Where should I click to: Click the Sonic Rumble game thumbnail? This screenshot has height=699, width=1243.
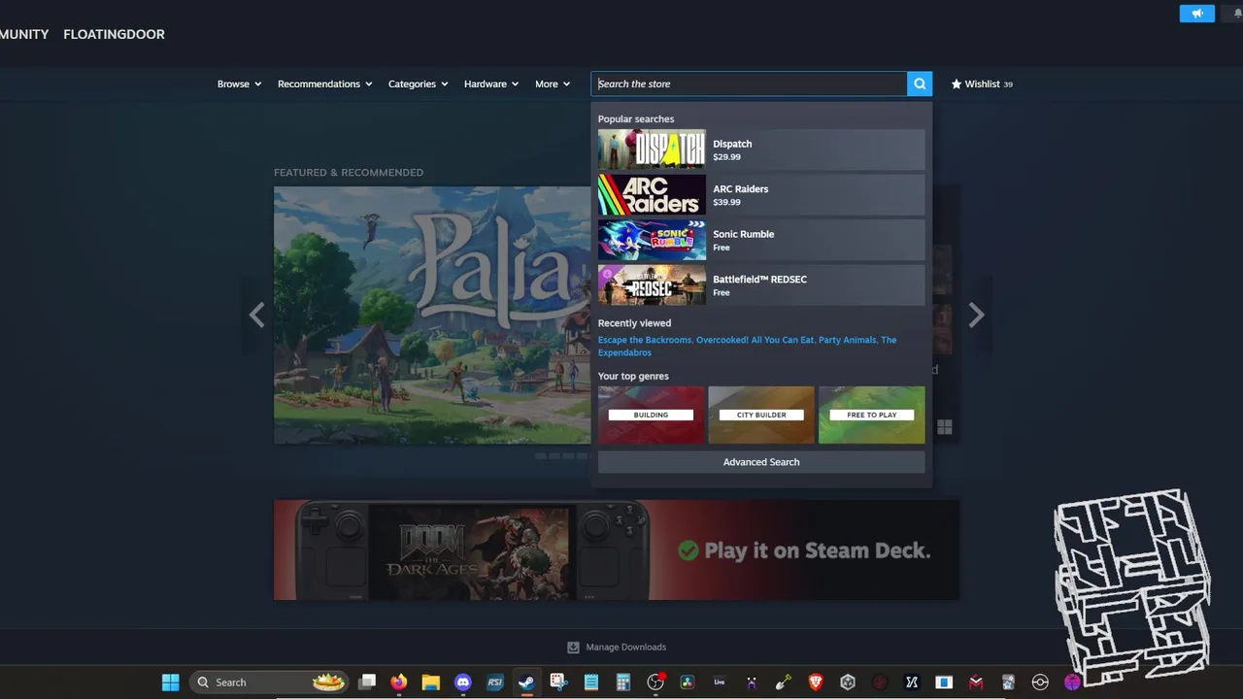pyautogui.click(x=652, y=240)
